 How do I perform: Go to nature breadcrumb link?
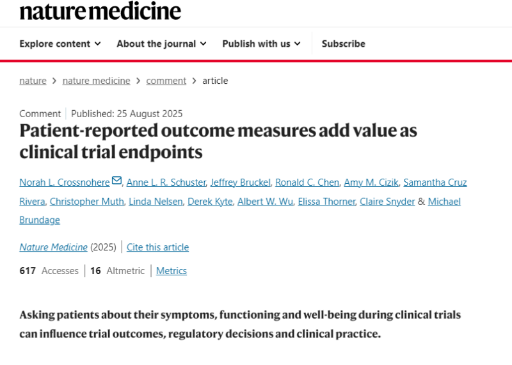tap(33, 81)
